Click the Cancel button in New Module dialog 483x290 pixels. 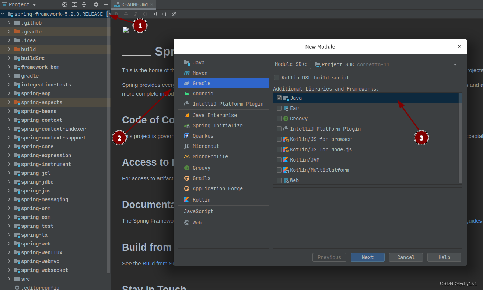pos(406,257)
